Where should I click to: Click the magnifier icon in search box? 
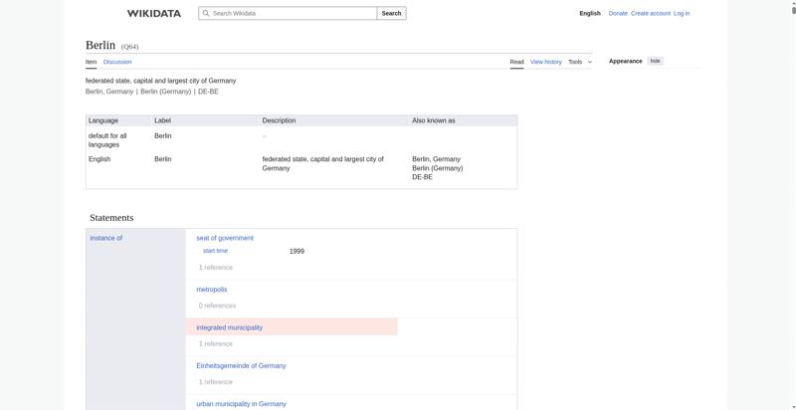(x=206, y=13)
